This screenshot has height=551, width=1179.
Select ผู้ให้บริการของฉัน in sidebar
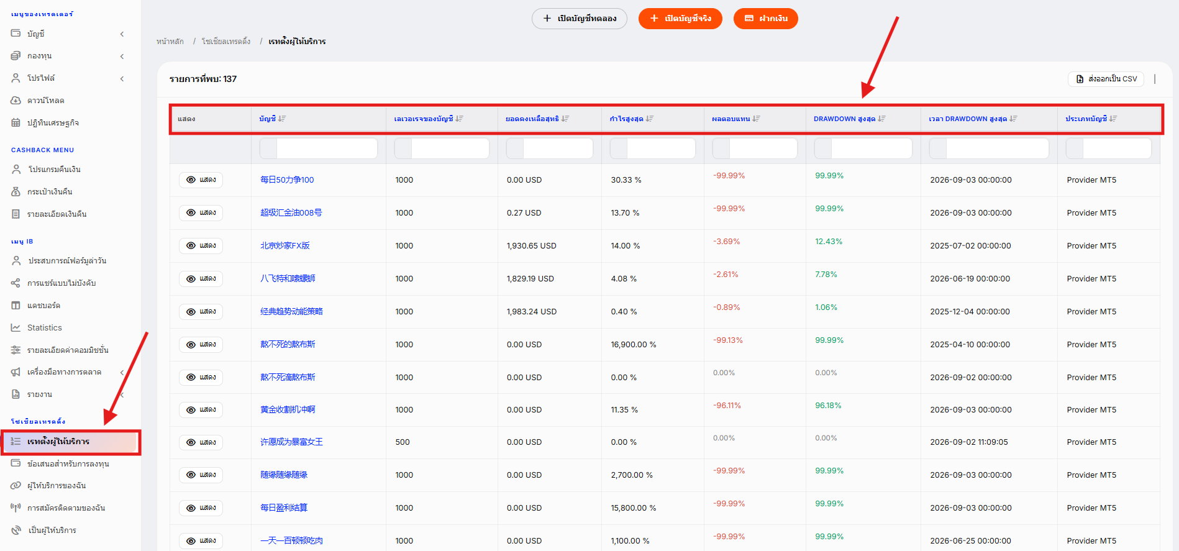coord(57,486)
